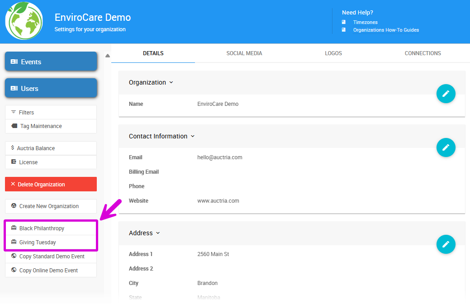Switch to the Social Media tab
This screenshot has width=470, height=304.
[x=244, y=53]
